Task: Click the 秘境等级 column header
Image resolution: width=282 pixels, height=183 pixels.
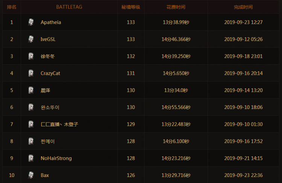Action: click(x=131, y=7)
